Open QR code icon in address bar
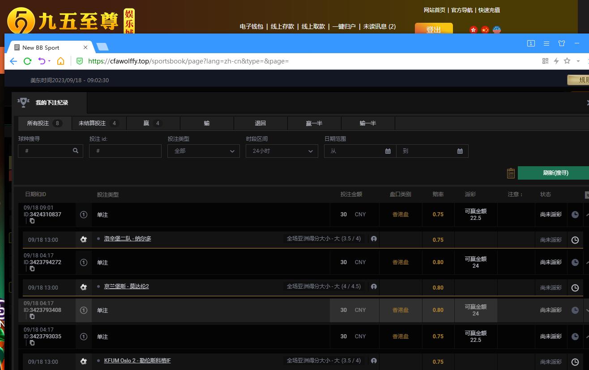 (x=545, y=61)
